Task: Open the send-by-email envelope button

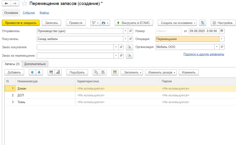Action: pos(95,23)
